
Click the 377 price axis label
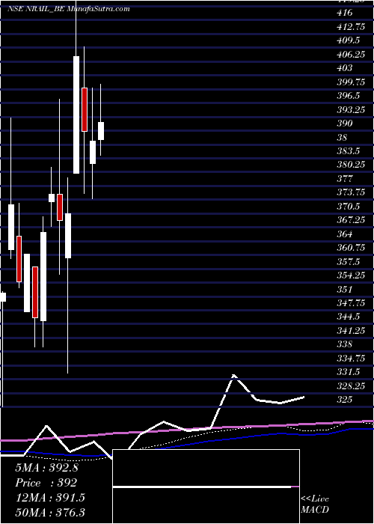pos(345,179)
